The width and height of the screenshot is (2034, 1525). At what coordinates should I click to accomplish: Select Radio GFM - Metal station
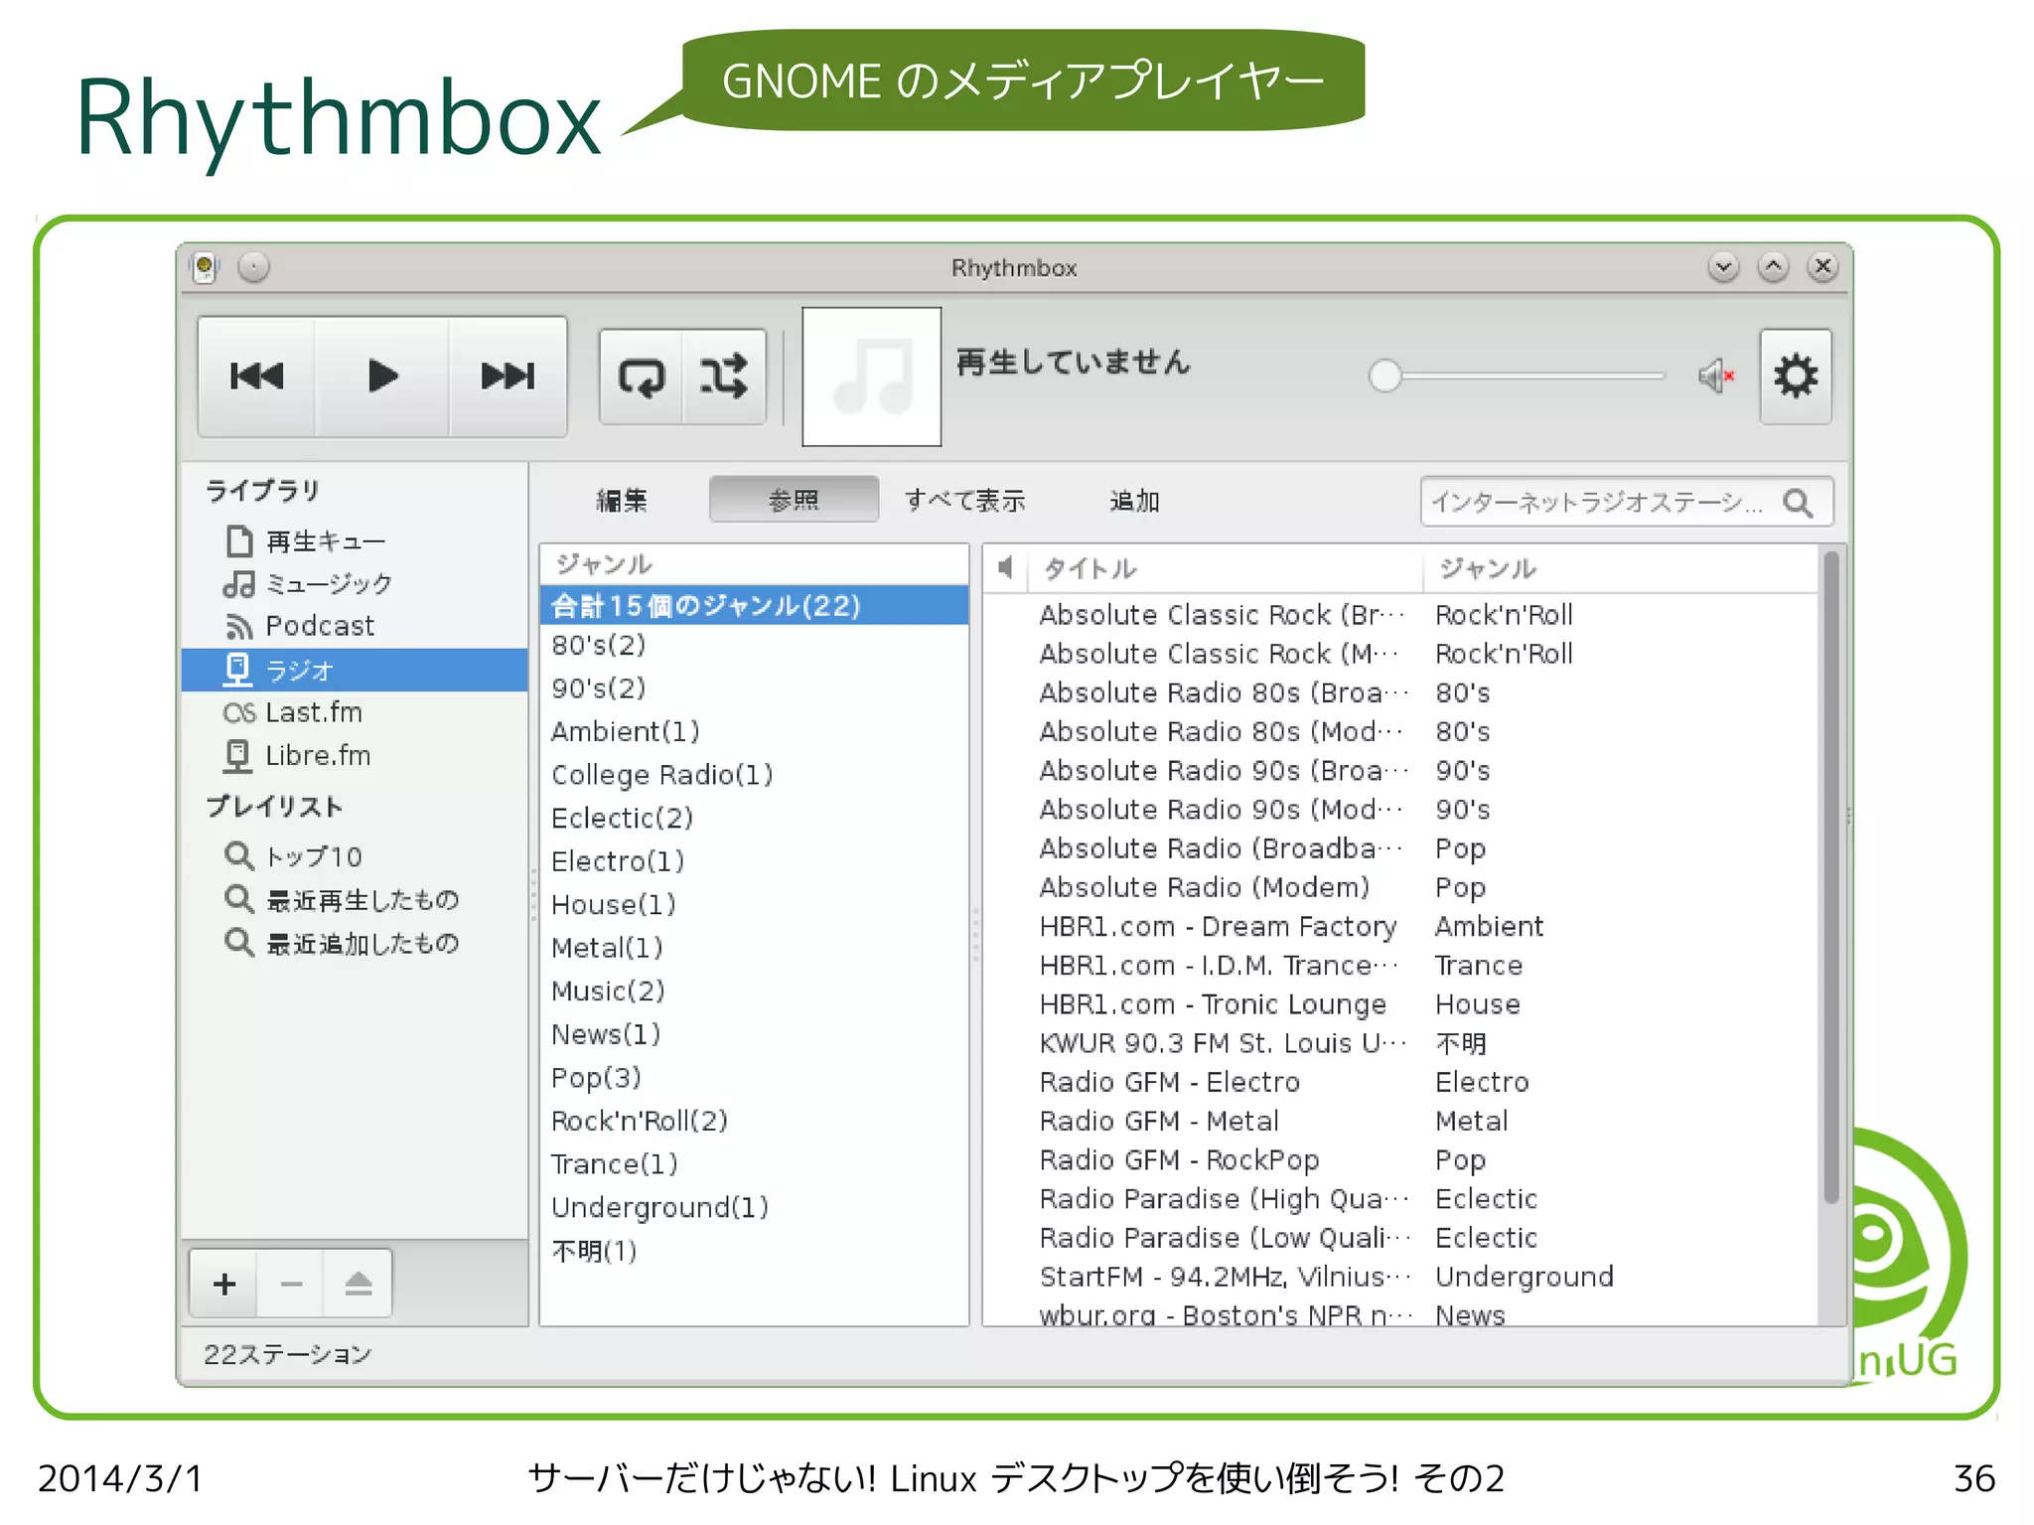[1400, 1121]
